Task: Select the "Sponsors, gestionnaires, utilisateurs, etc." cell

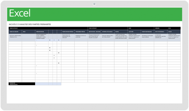Action: tap(15, 36)
